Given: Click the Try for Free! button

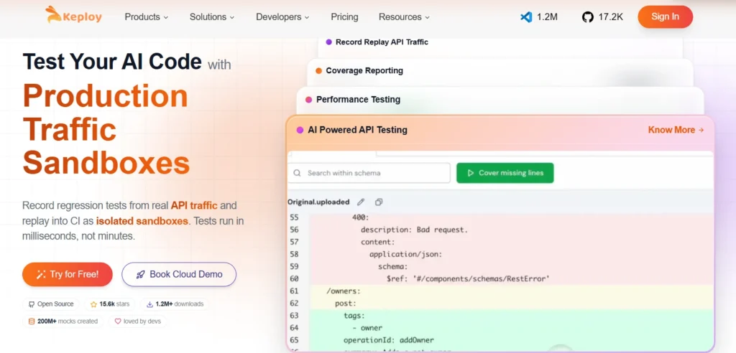Looking at the screenshot, I should click(67, 274).
